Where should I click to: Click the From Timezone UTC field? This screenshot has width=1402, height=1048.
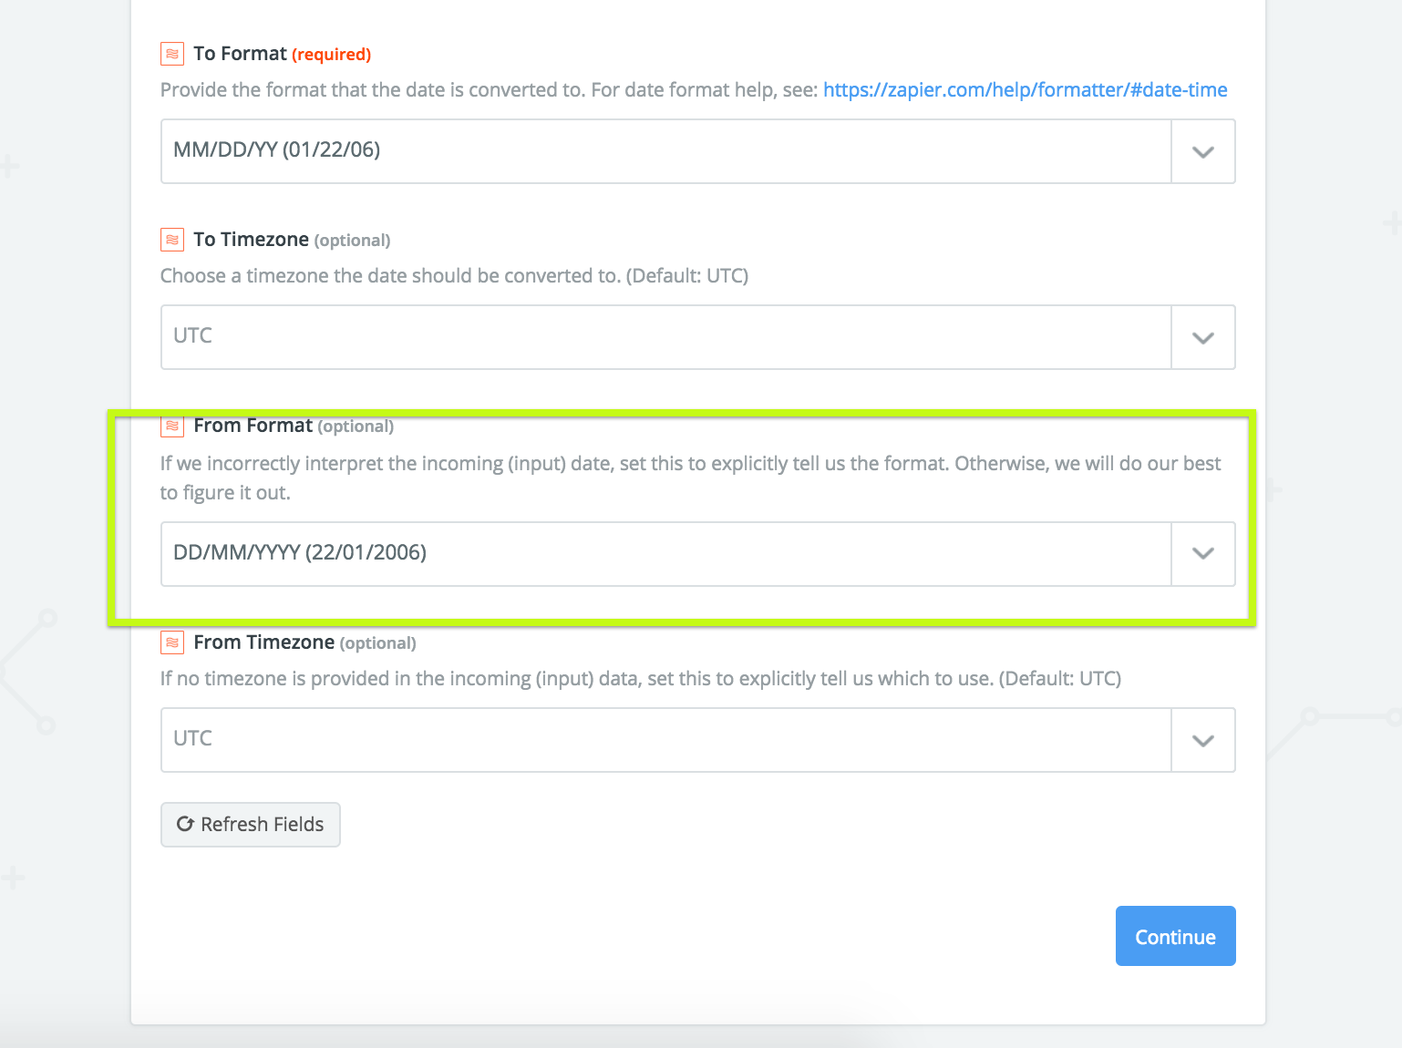pyautogui.click(x=666, y=740)
